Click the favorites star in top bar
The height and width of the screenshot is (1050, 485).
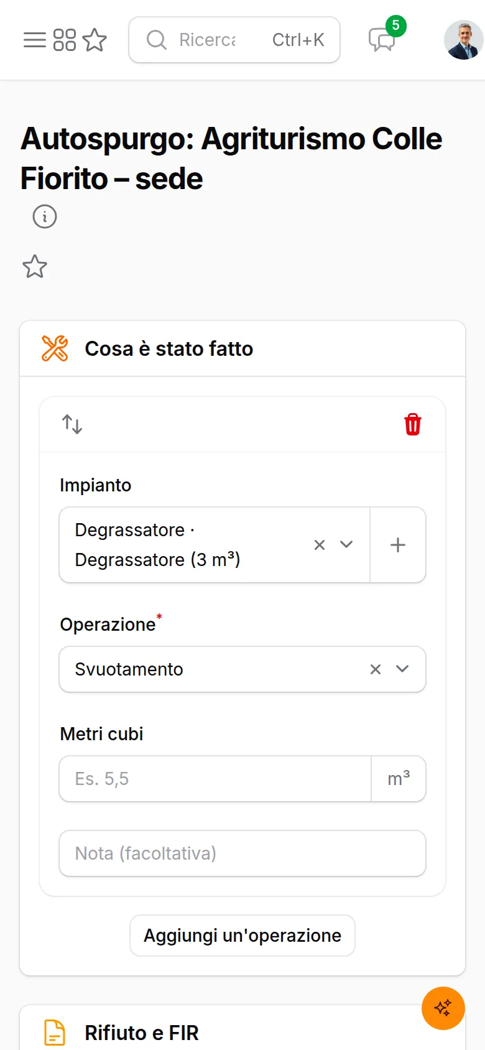(95, 40)
